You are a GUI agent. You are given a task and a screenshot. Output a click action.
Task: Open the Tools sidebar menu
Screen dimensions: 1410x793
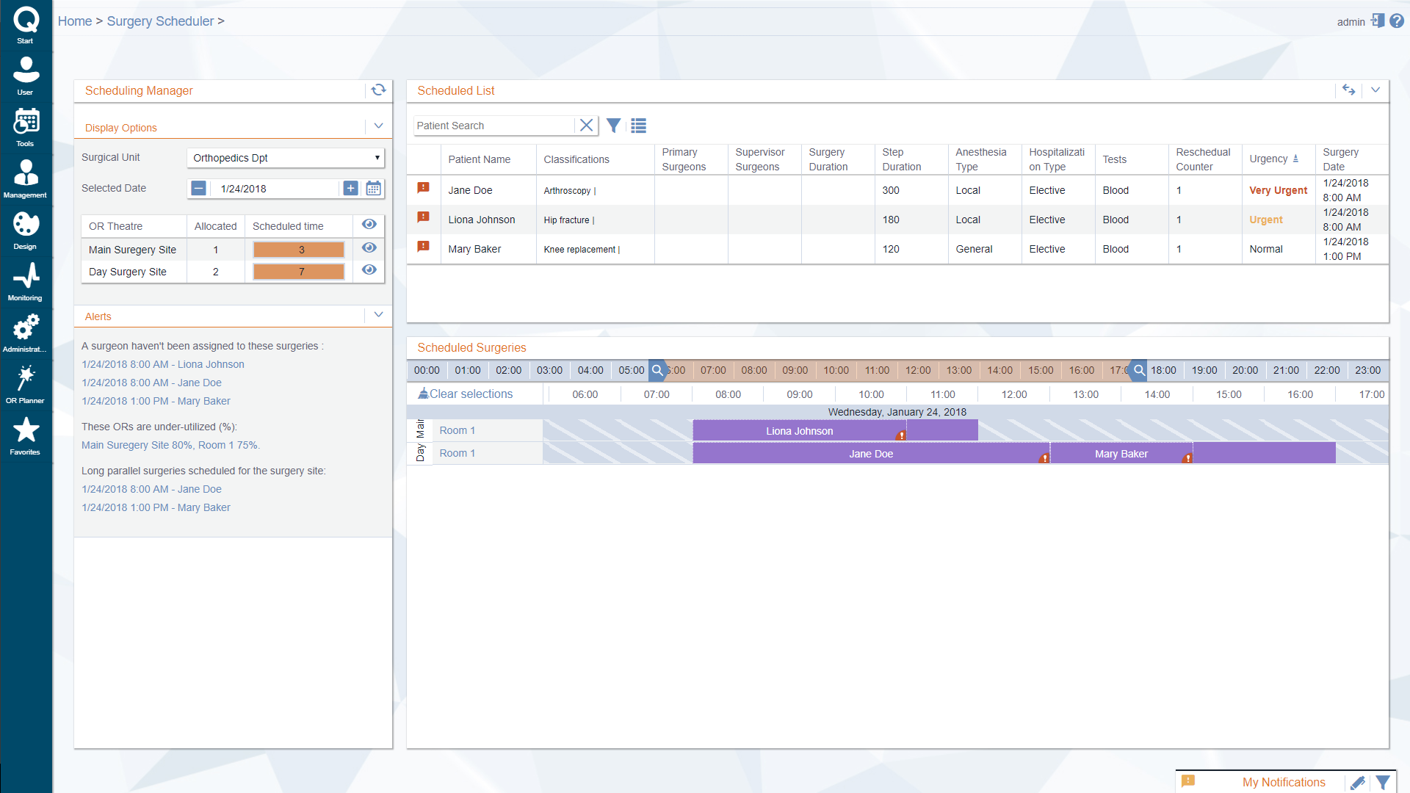tap(26, 128)
